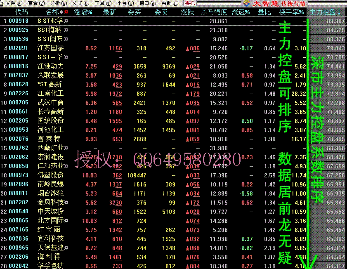Image resolution: width=347 pixels, height=269 pixels.
Task: Select stock code 002091
Action: coord(19,48)
